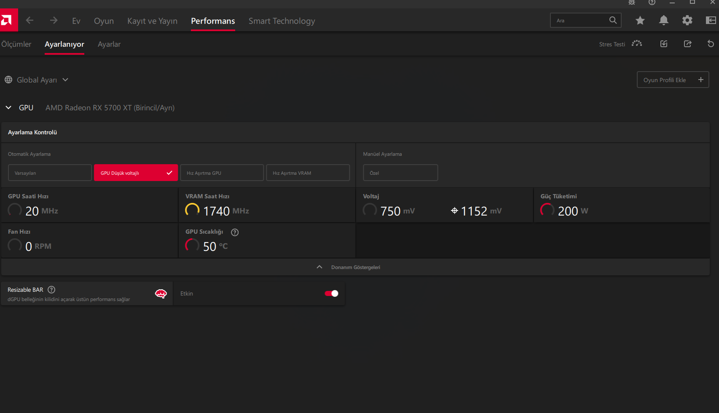Open the Oyun tab
The height and width of the screenshot is (413, 719).
coord(104,21)
